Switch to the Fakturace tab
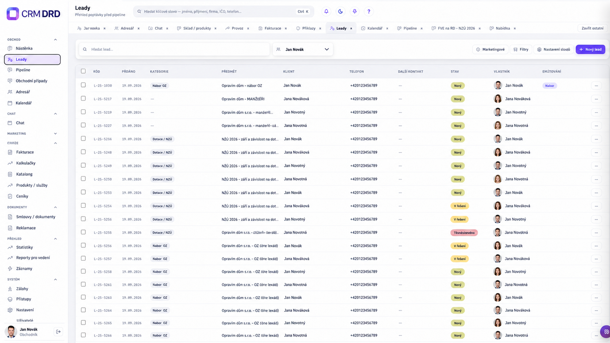This screenshot has height=343, width=610. tap(273, 28)
